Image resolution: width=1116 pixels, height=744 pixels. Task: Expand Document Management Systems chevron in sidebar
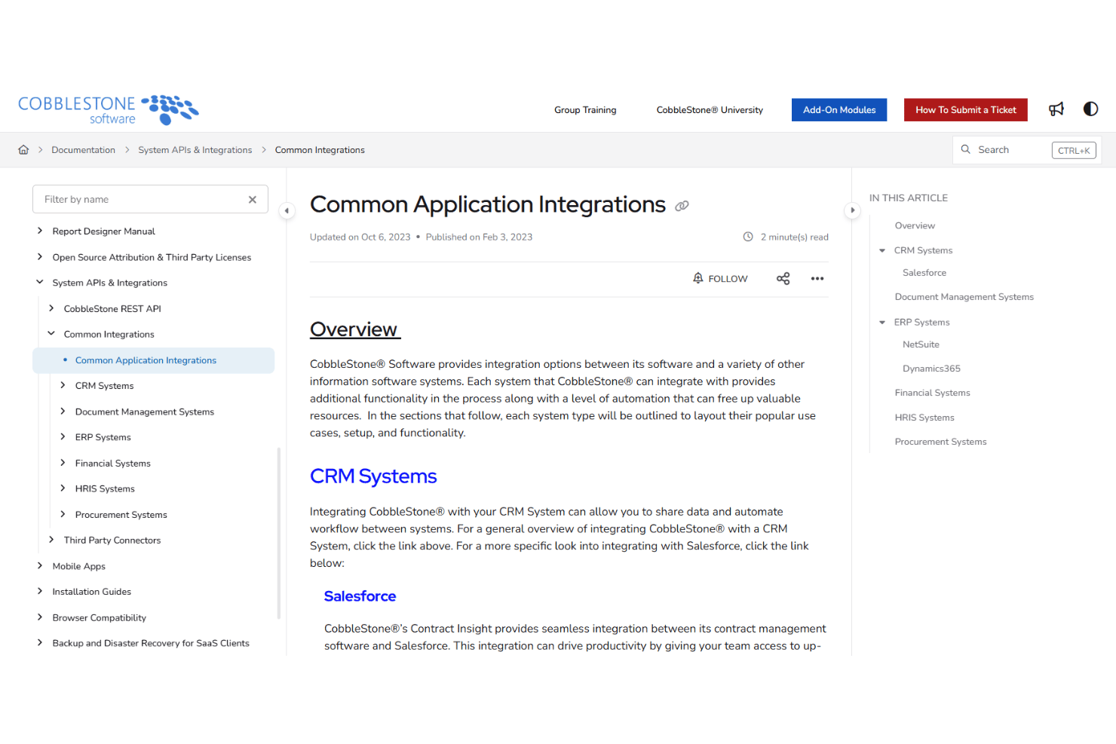63,411
